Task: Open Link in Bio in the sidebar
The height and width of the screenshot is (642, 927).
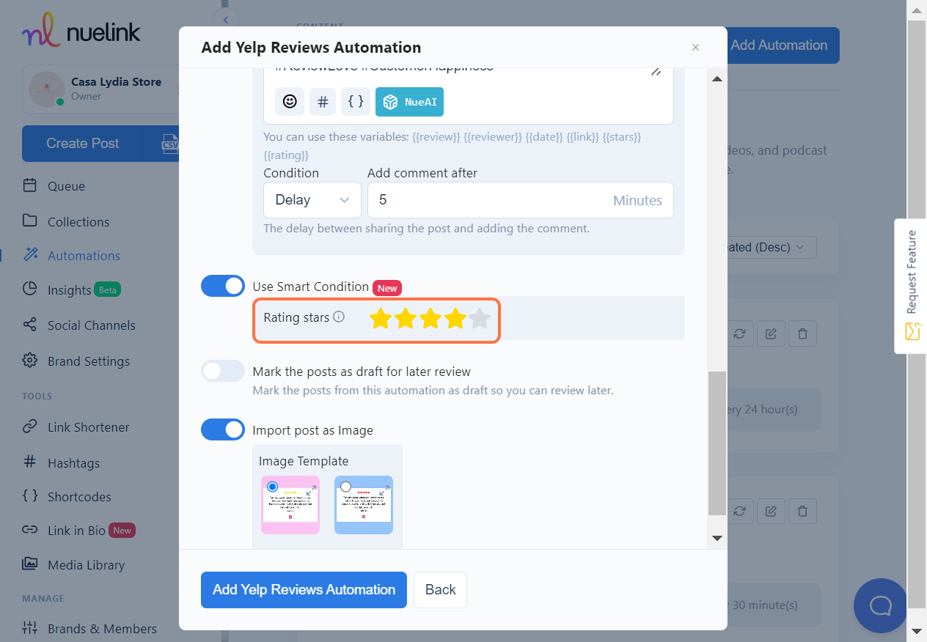Action: click(x=78, y=531)
